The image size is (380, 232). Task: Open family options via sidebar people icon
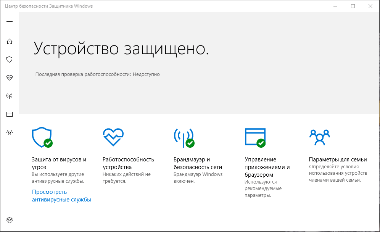pyautogui.click(x=10, y=133)
